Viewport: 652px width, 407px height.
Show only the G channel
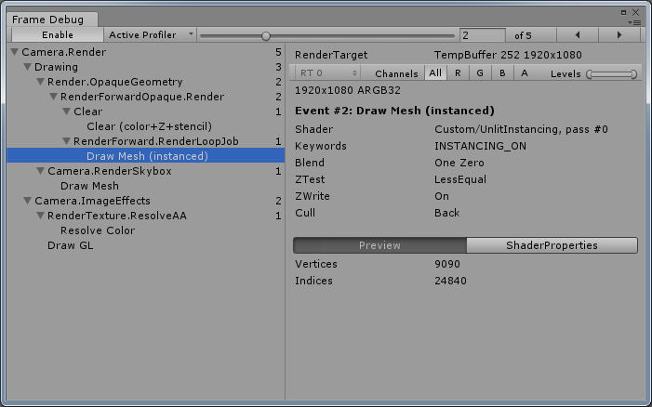coord(479,73)
